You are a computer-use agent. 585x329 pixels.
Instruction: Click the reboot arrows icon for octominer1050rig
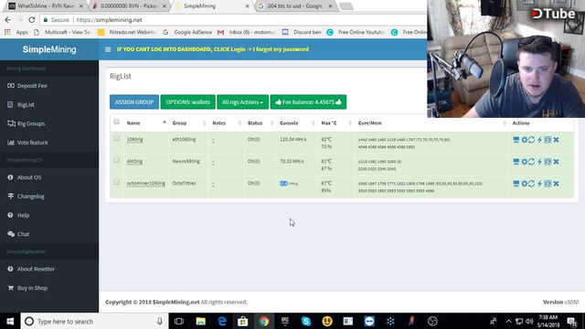click(531, 184)
